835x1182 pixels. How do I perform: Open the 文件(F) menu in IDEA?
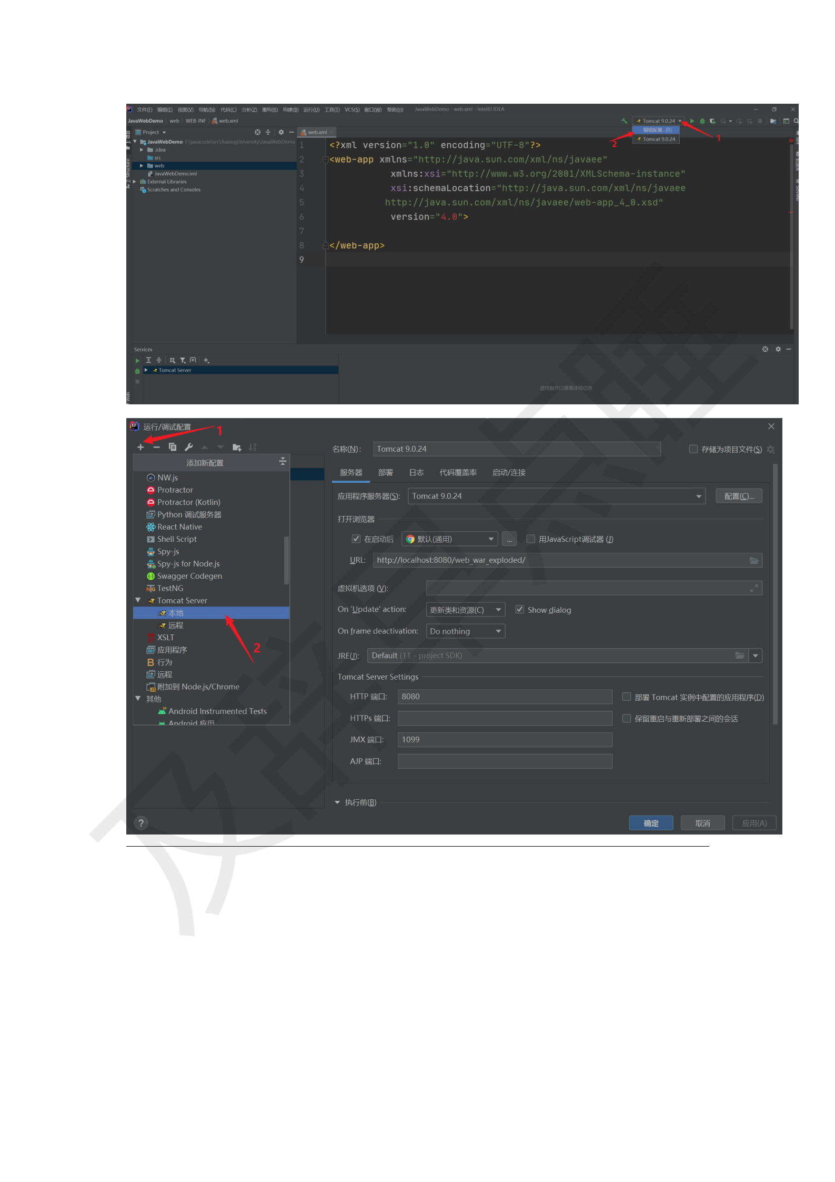click(x=145, y=110)
